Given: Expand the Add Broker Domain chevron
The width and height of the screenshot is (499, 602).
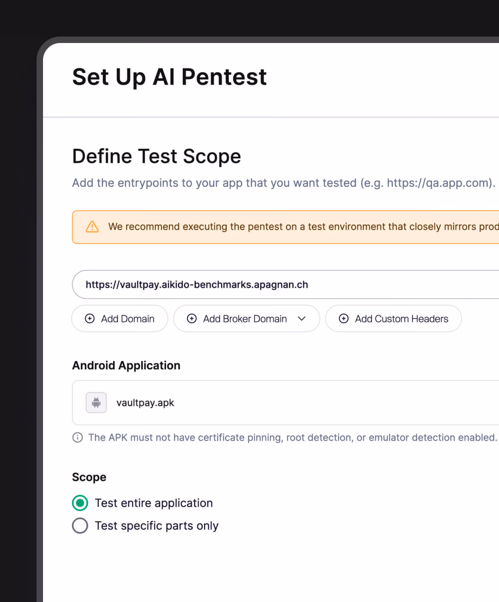Looking at the screenshot, I should 302,319.
